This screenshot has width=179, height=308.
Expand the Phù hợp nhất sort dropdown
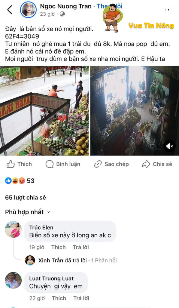coord(28,212)
